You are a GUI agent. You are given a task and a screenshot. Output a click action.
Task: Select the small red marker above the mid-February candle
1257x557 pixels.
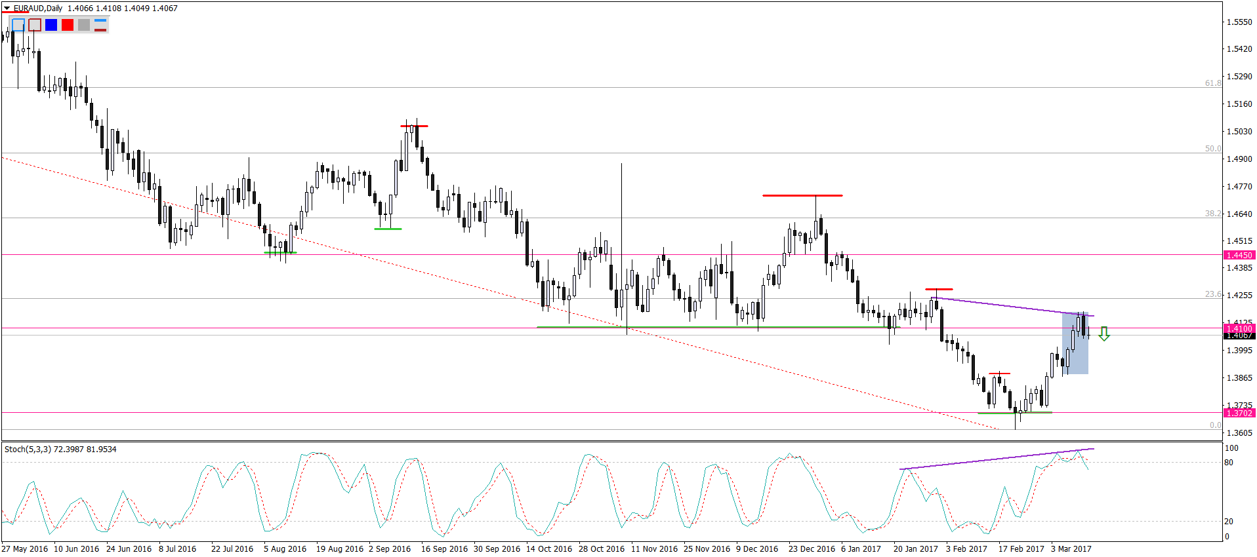point(1000,374)
